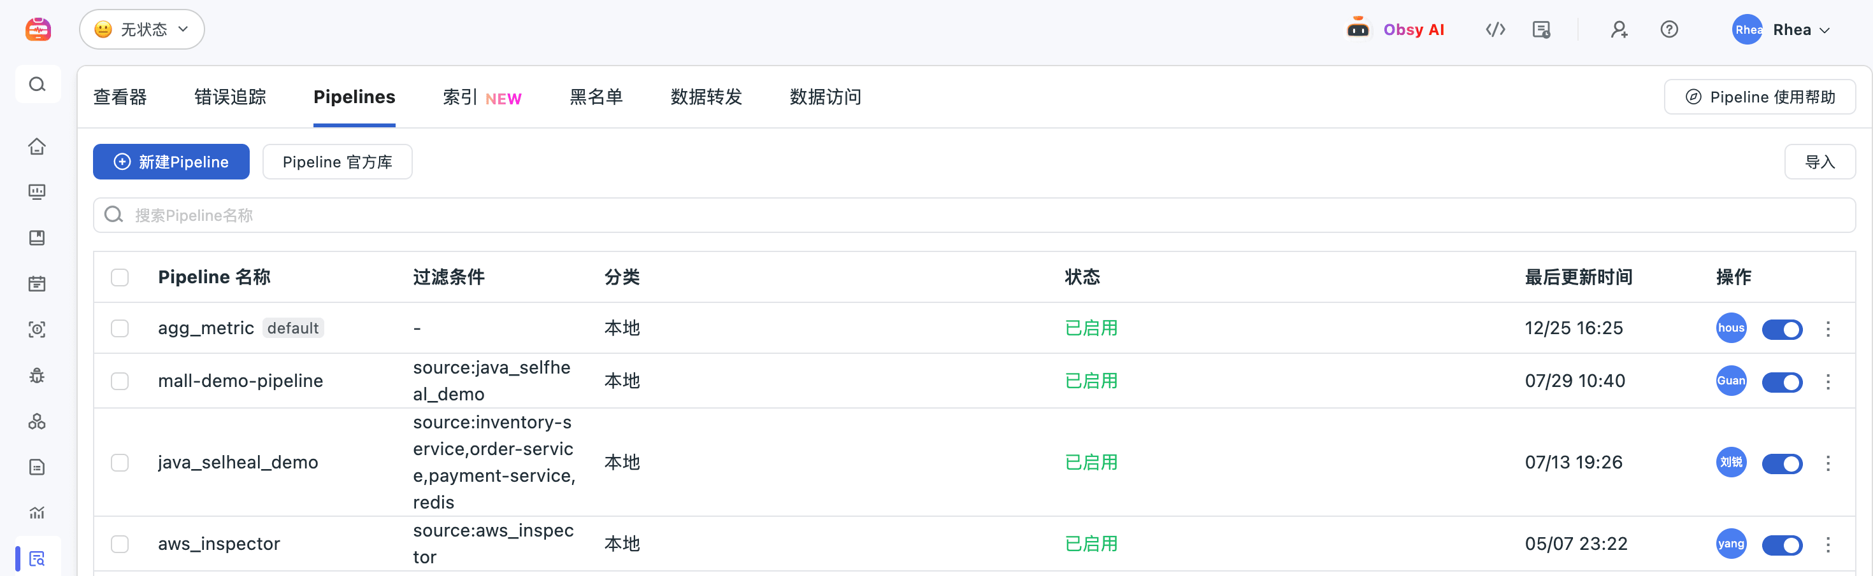Click the Obsy AI robot icon
1873x576 pixels.
tap(1358, 29)
